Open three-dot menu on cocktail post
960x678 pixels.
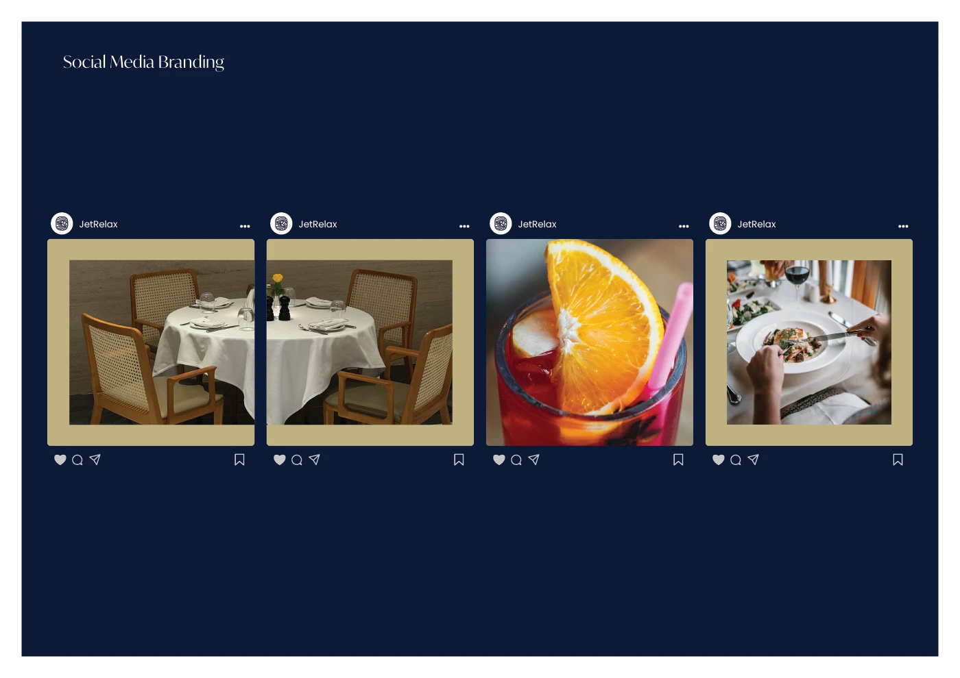click(x=684, y=226)
